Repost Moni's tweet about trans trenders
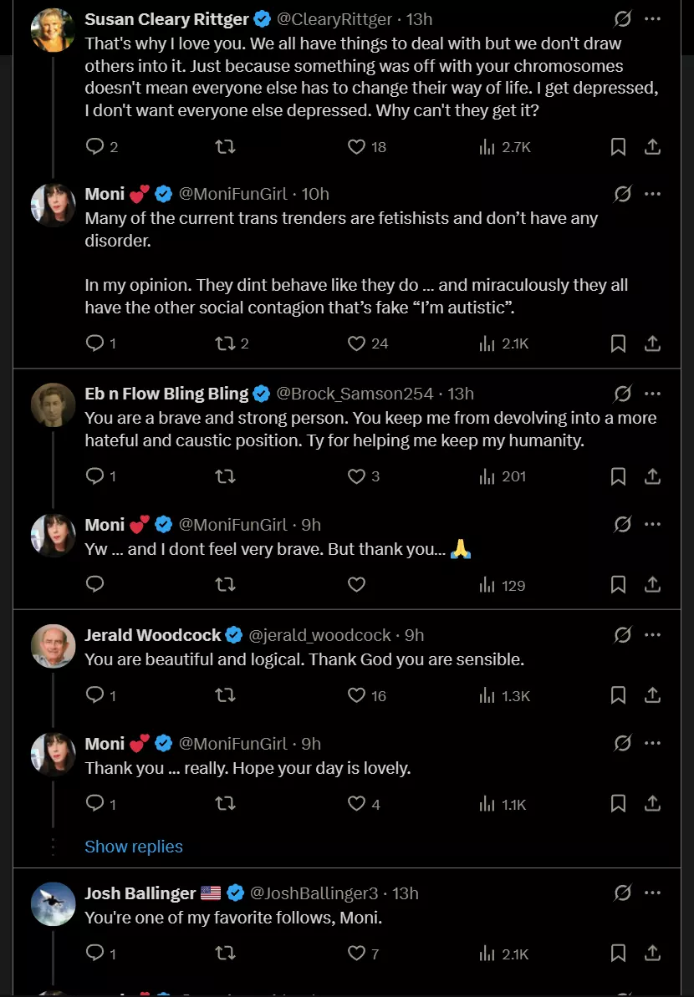Viewport: 694px width, 997px height. (x=225, y=343)
